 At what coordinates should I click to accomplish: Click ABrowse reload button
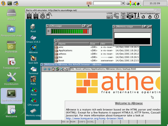[57, 69]
